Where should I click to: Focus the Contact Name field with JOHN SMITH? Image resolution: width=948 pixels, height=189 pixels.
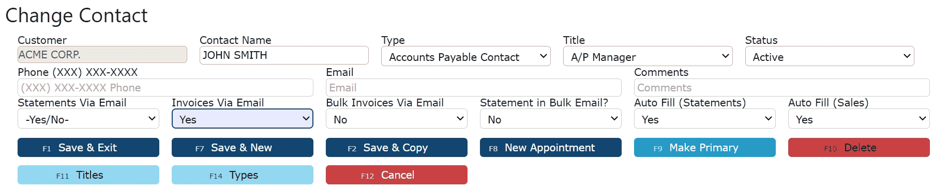pos(284,55)
